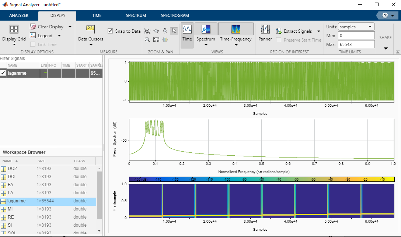The width and height of the screenshot is (401, 237).
Task: Activate the Zoom in Y axis tool
Action: [x=165, y=31]
